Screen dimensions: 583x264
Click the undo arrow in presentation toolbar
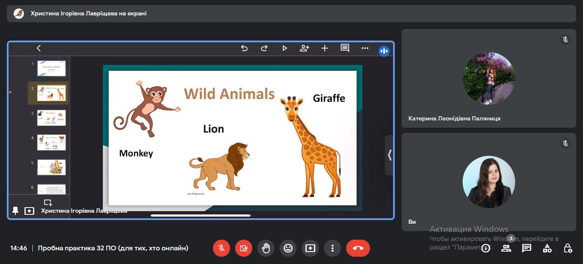pyautogui.click(x=244, y=48)
